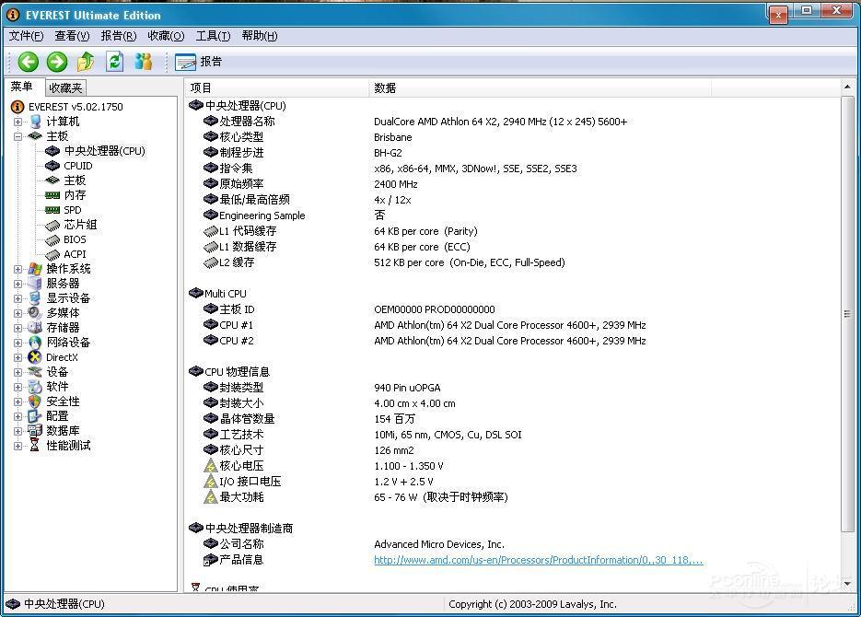Select the 配置 configuration node
The width and height of the screenshot is (861, 617).
(x=57, y=416)
